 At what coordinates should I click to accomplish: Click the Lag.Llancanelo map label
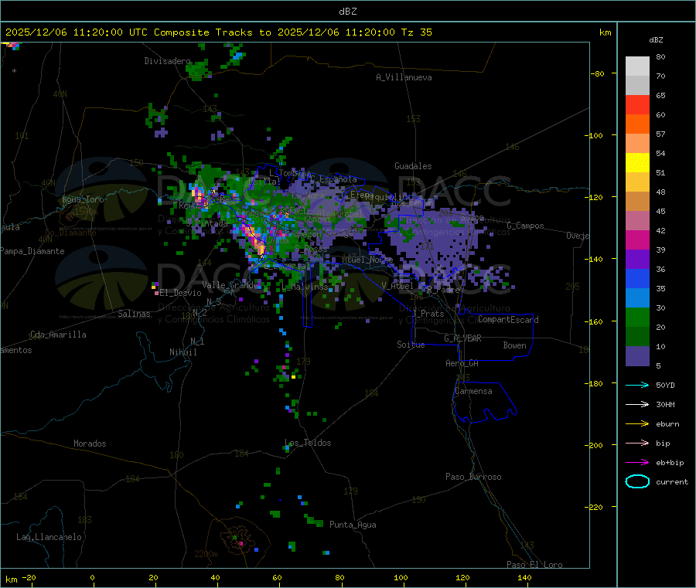tap(49, 538)
